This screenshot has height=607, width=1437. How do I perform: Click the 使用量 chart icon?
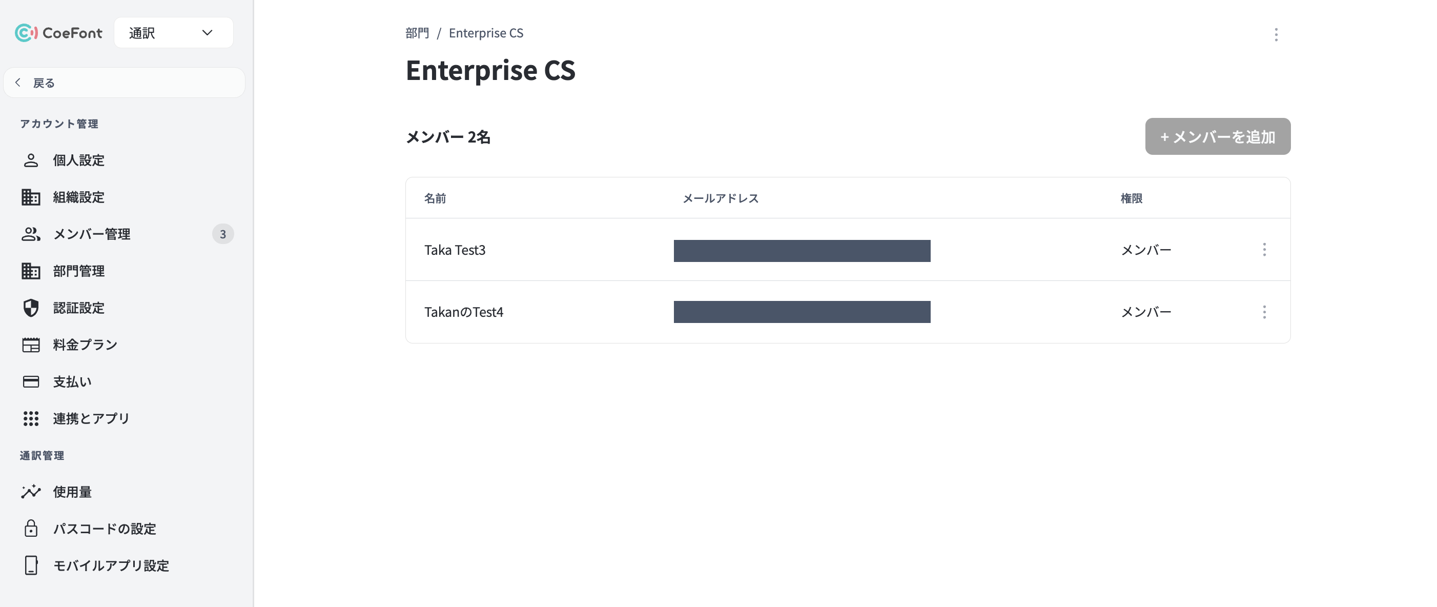[x=31, y=492]
